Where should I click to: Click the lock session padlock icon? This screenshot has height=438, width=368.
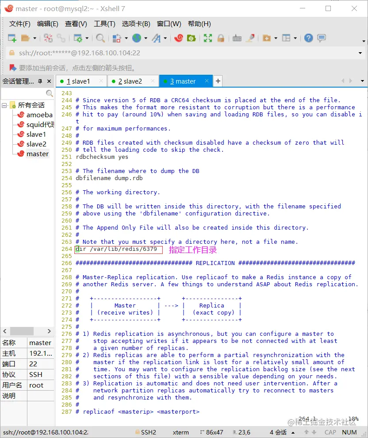tap(221, 38)
